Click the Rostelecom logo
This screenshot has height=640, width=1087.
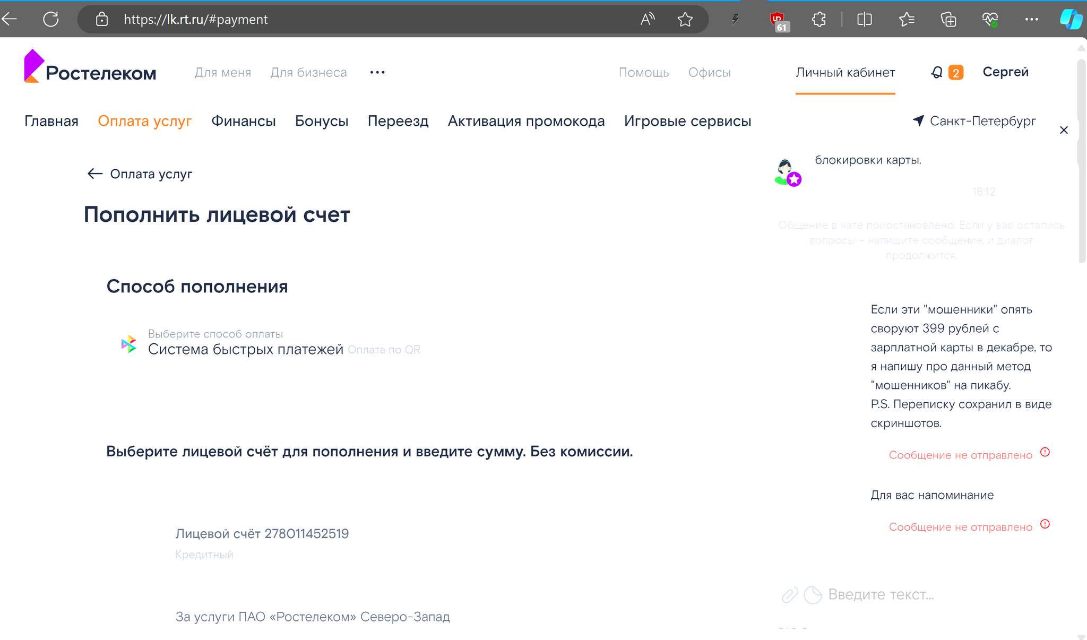coord(90,67)
